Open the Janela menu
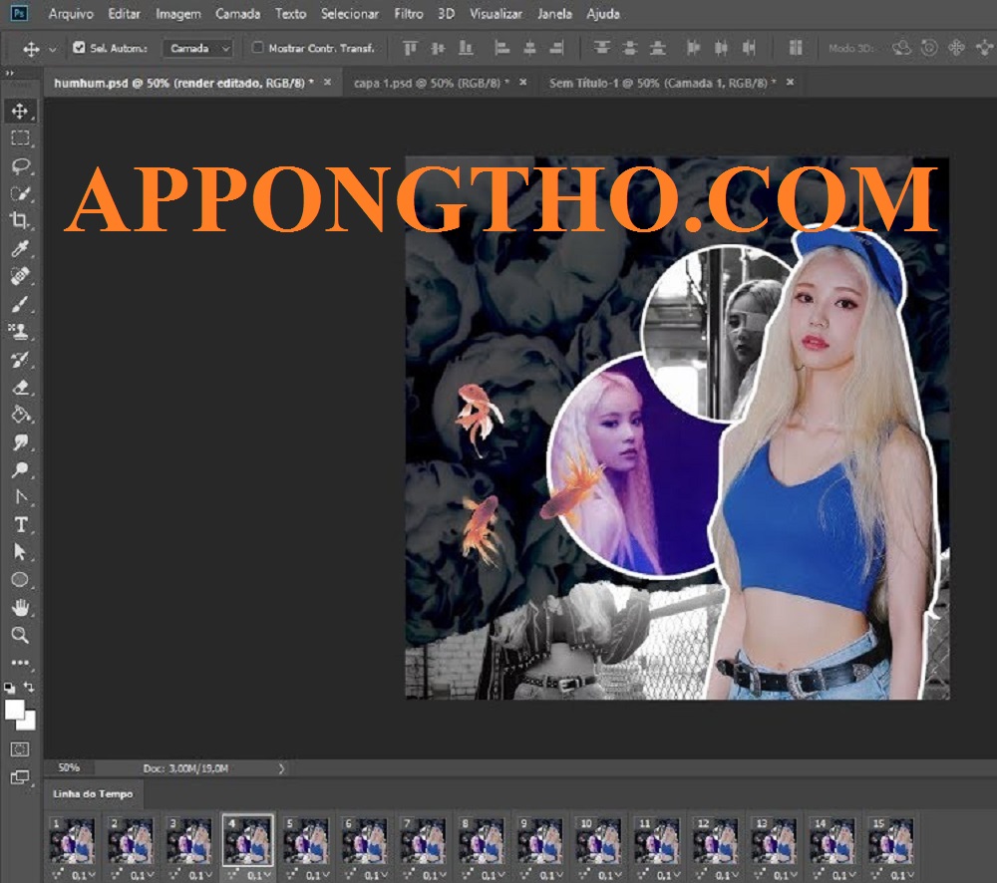This screenshot has height=883, width=997. click(x=554, y=13)
